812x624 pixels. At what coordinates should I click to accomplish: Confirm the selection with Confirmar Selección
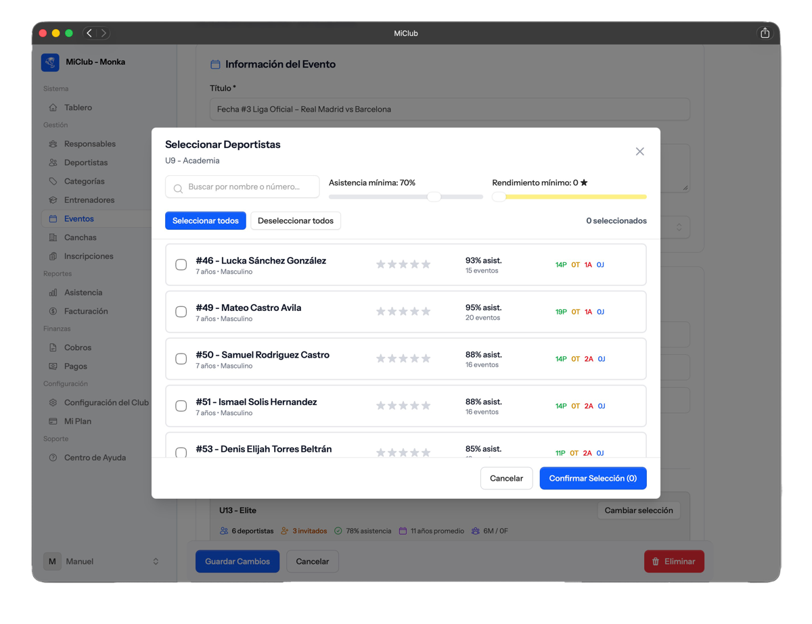click(593, 479)
